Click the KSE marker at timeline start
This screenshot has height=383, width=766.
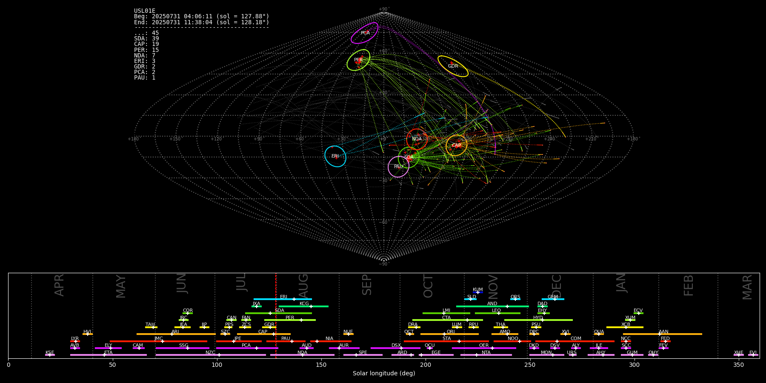[50, 354]
